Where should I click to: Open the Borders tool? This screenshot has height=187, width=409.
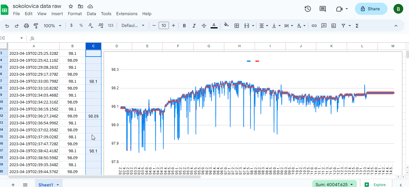[x=237, y=26]
